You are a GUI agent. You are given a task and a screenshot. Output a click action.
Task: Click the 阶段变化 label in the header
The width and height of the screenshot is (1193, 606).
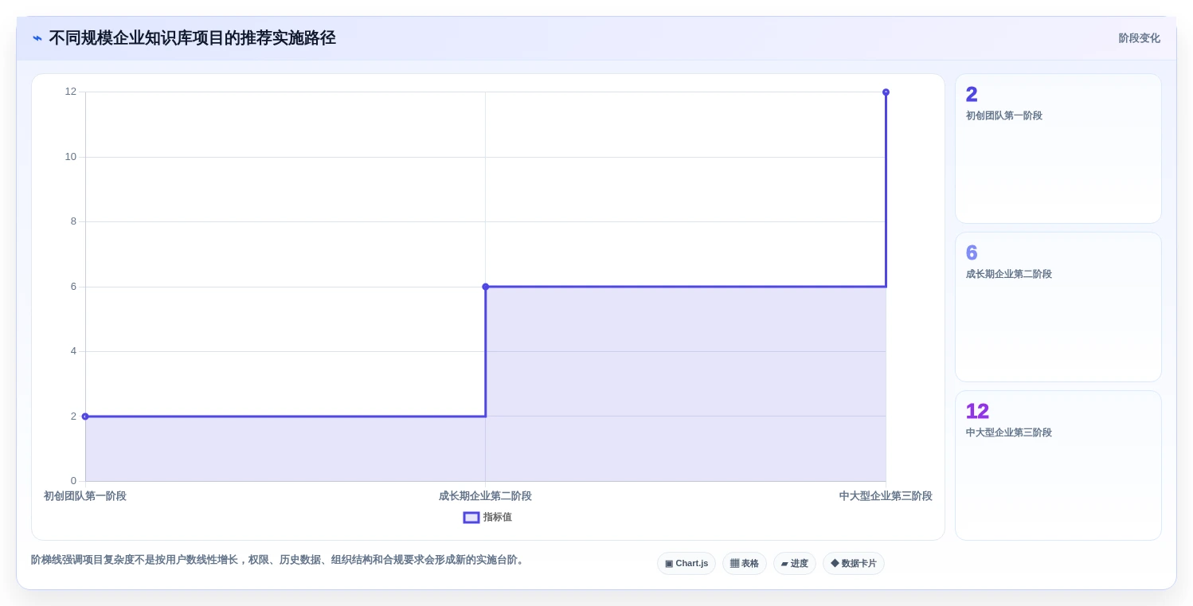point(1139,38)
